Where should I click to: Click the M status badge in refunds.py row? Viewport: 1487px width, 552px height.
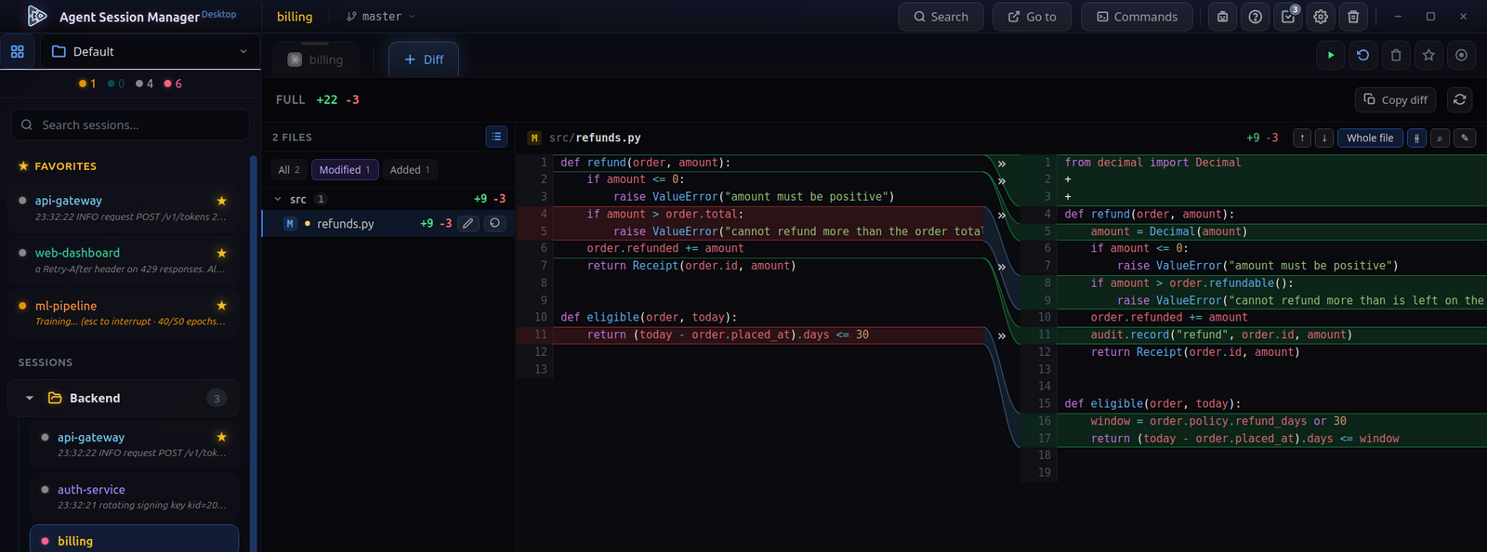(290, 224)
